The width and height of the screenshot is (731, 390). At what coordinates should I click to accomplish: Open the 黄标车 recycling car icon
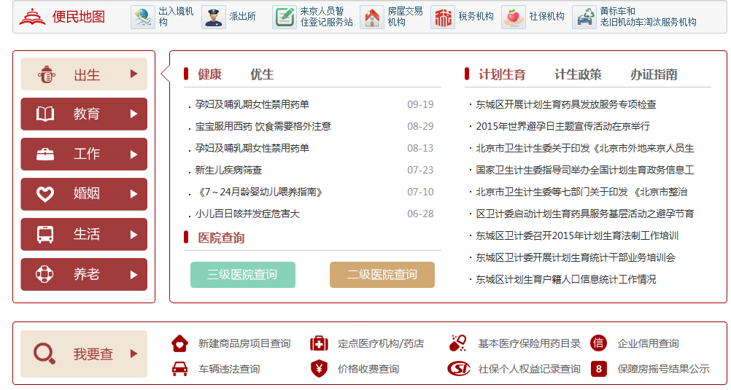coord(584,17)
